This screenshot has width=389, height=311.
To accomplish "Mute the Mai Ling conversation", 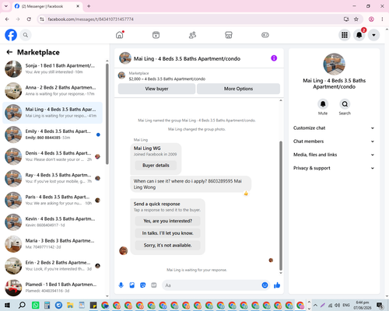I will click(323, 104).
